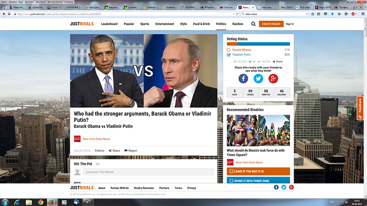The height and width of the screenshot is (206, 367).
Task: Open the Food & Drink category
Action: (201, 24)
